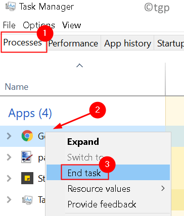Expand the paint app process row
This screenshot has height=216, width=184.
pyautogui.click(x=9, y=157)
